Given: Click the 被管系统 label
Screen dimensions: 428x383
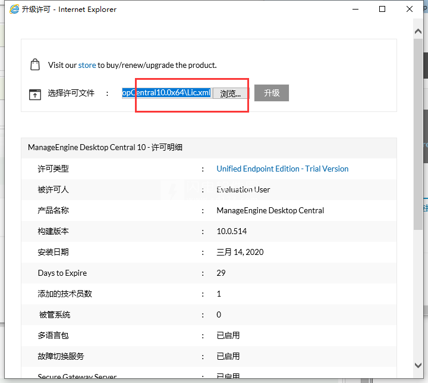Looking at the screenshot, I should [55, 315].
